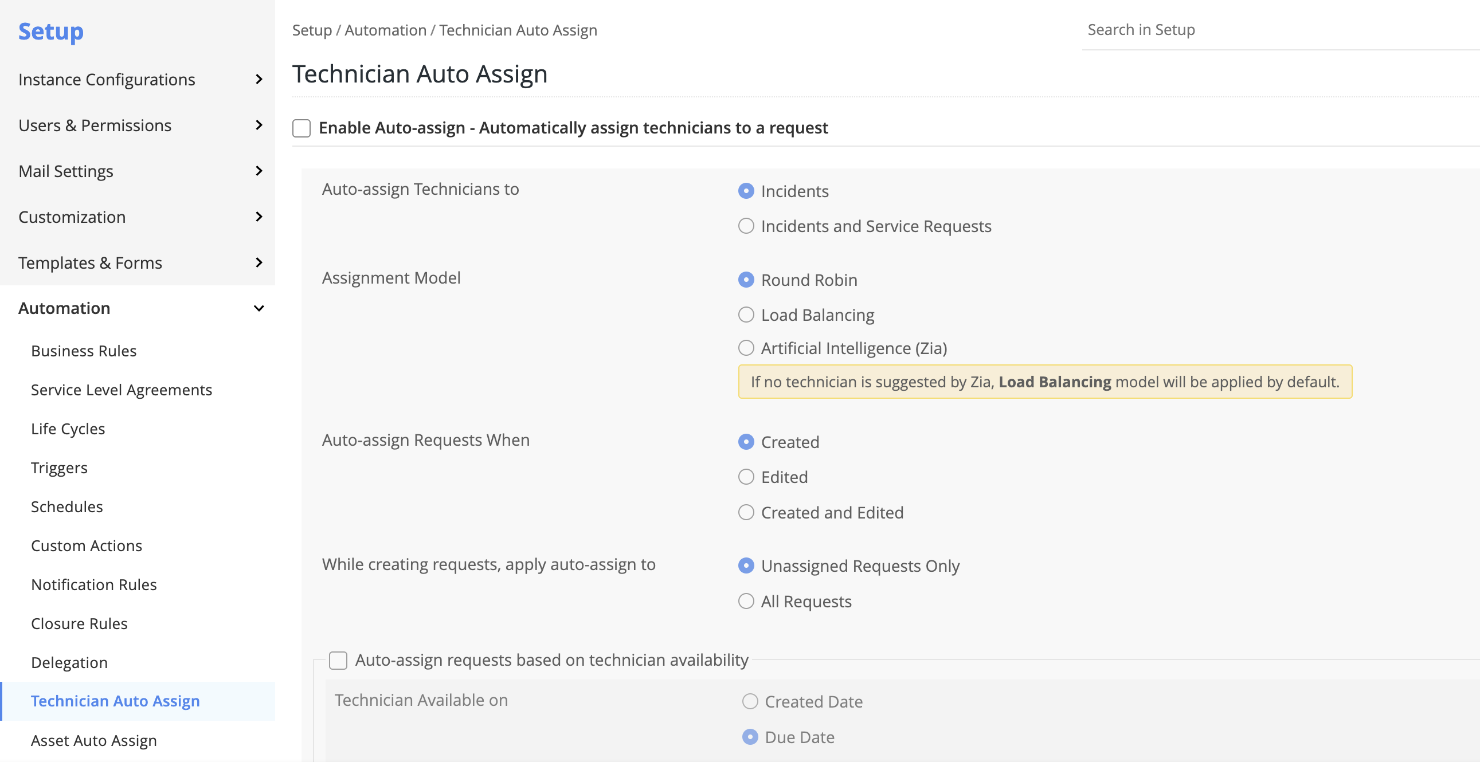Set technician availability to Created Date

coord(749,701)
